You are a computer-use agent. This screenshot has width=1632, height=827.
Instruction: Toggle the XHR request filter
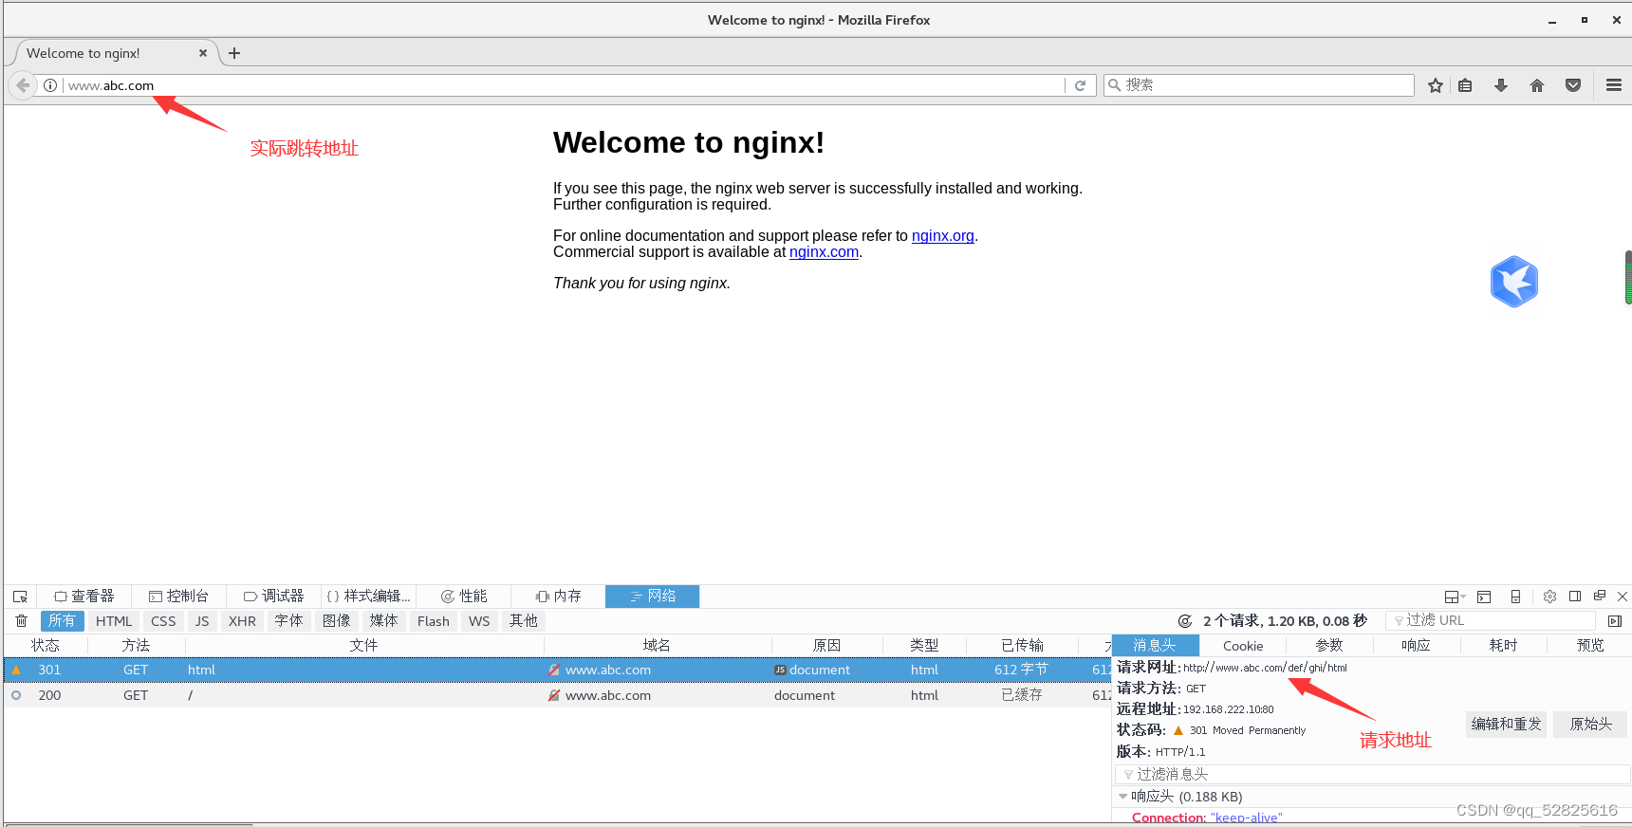[x=242, y=621]
